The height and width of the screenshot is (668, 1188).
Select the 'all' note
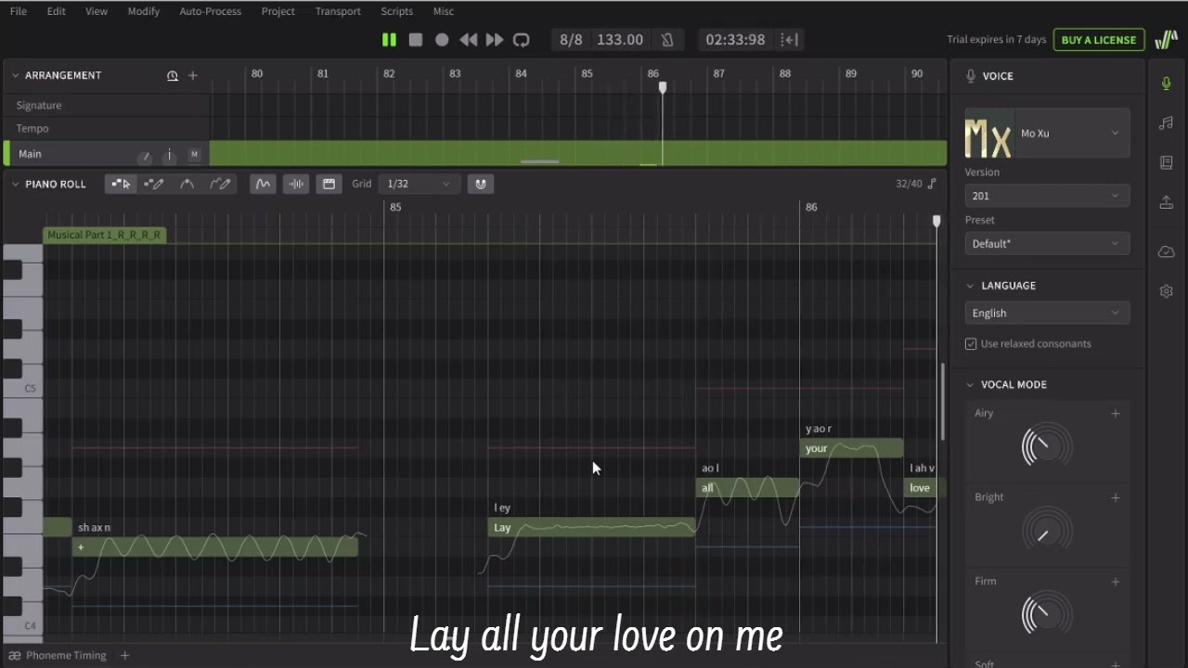[748, 487]
